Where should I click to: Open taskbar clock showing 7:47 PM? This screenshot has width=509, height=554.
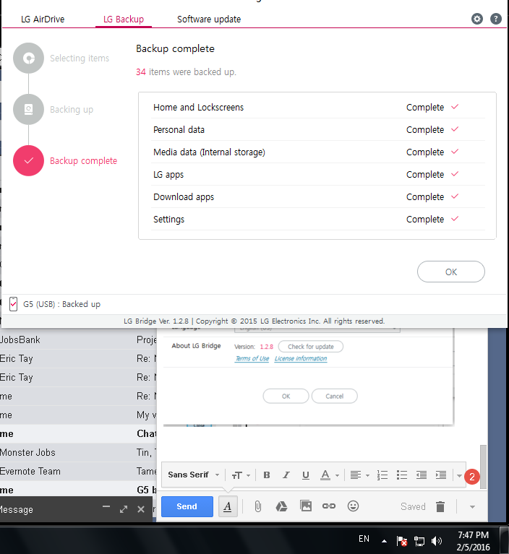click(474, 541)
